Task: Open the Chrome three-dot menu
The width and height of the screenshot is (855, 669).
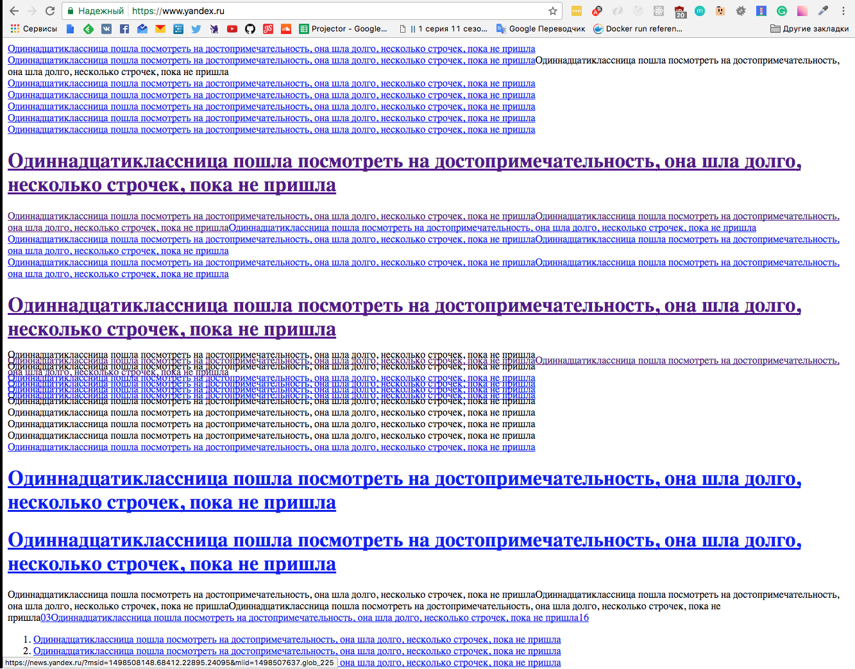Action: (843, 11)
